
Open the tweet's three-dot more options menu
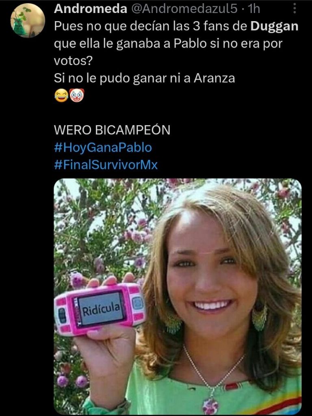click(294, 9)
